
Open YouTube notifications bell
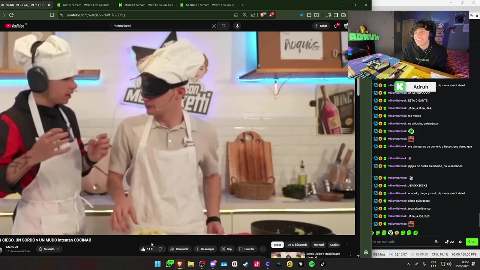(x=336, y=26)
